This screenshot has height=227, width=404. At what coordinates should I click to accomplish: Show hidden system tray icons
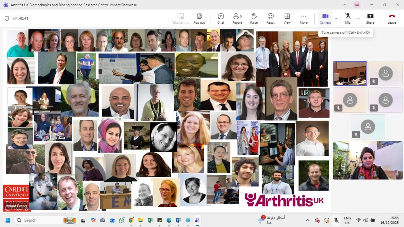[308, 220]
